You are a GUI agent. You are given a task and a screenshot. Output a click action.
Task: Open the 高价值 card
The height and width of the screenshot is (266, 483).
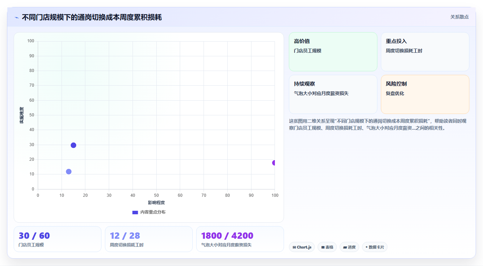(x=333, y=52)
